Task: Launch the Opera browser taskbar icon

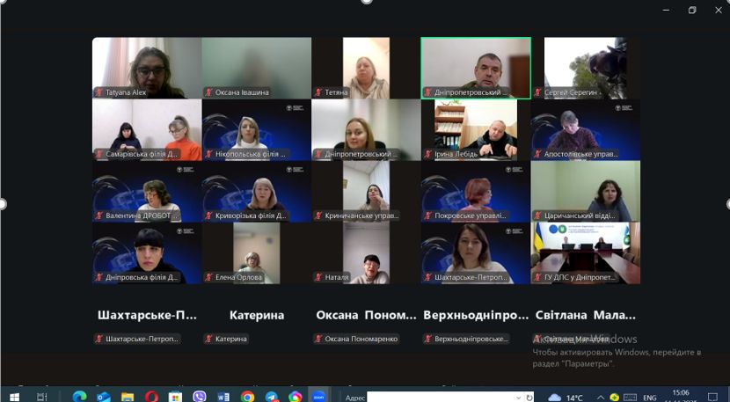Action: pyautogui.click(x=151, y=397)
